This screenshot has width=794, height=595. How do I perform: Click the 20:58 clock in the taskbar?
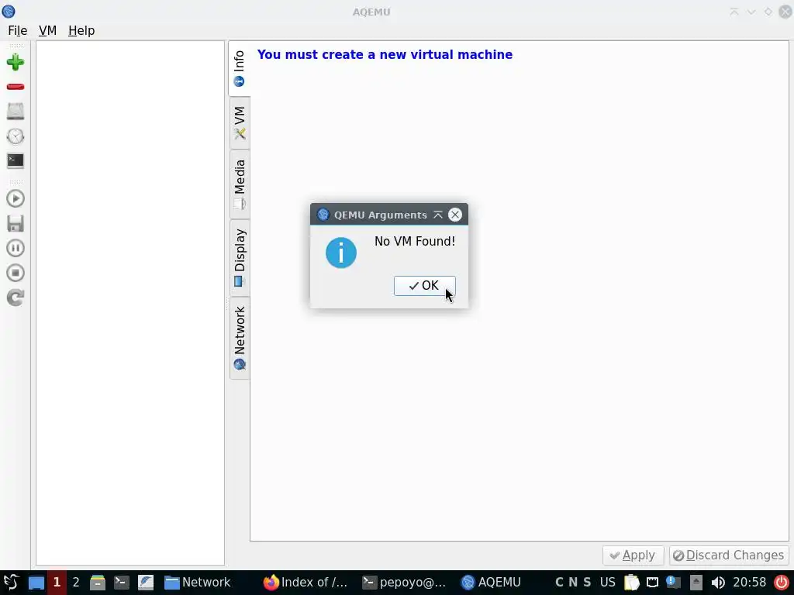[x=750, y=583]
